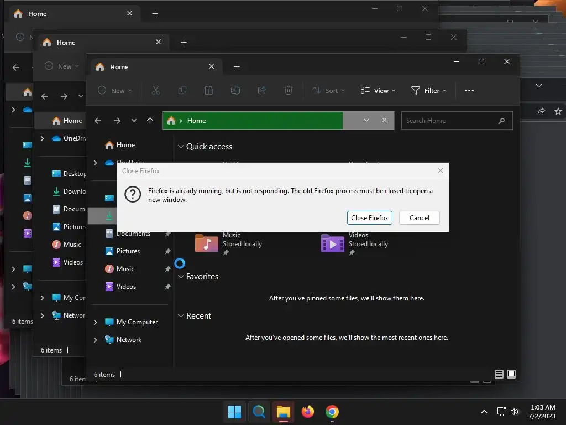Go back in rearmost Explorer window
The height and width of the screenshot is (425, 566).
(x=16, y=68)
